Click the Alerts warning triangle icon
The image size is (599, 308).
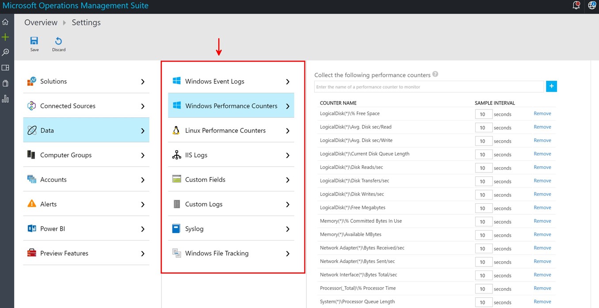coord(31,204)
